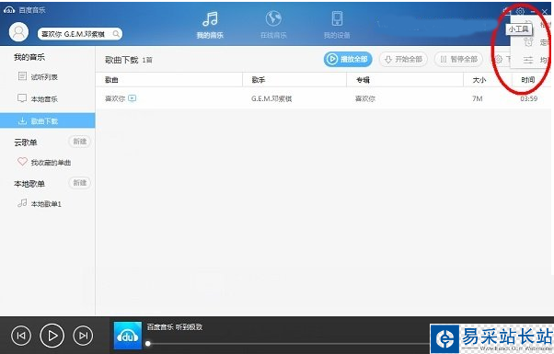Click the search magnifier icon
The height and width of the screenshot is (354, 554).
(x=116, y=34)
